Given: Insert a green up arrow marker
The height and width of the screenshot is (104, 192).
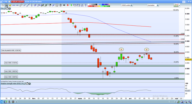Looking at the screenshot, I should [71, 5].
